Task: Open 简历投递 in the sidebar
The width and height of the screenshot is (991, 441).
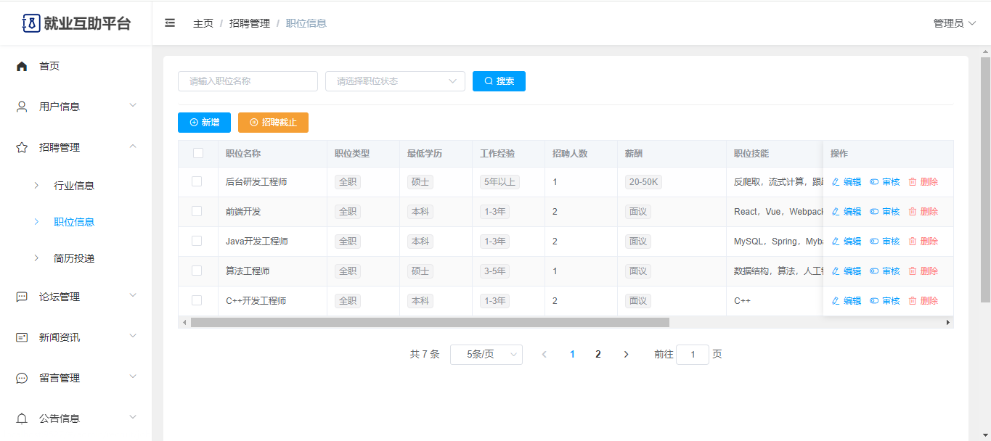Action: (x=74, y=258)
